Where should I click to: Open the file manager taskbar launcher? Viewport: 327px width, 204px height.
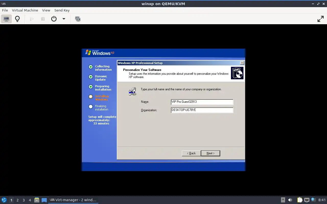pos(37,200)
